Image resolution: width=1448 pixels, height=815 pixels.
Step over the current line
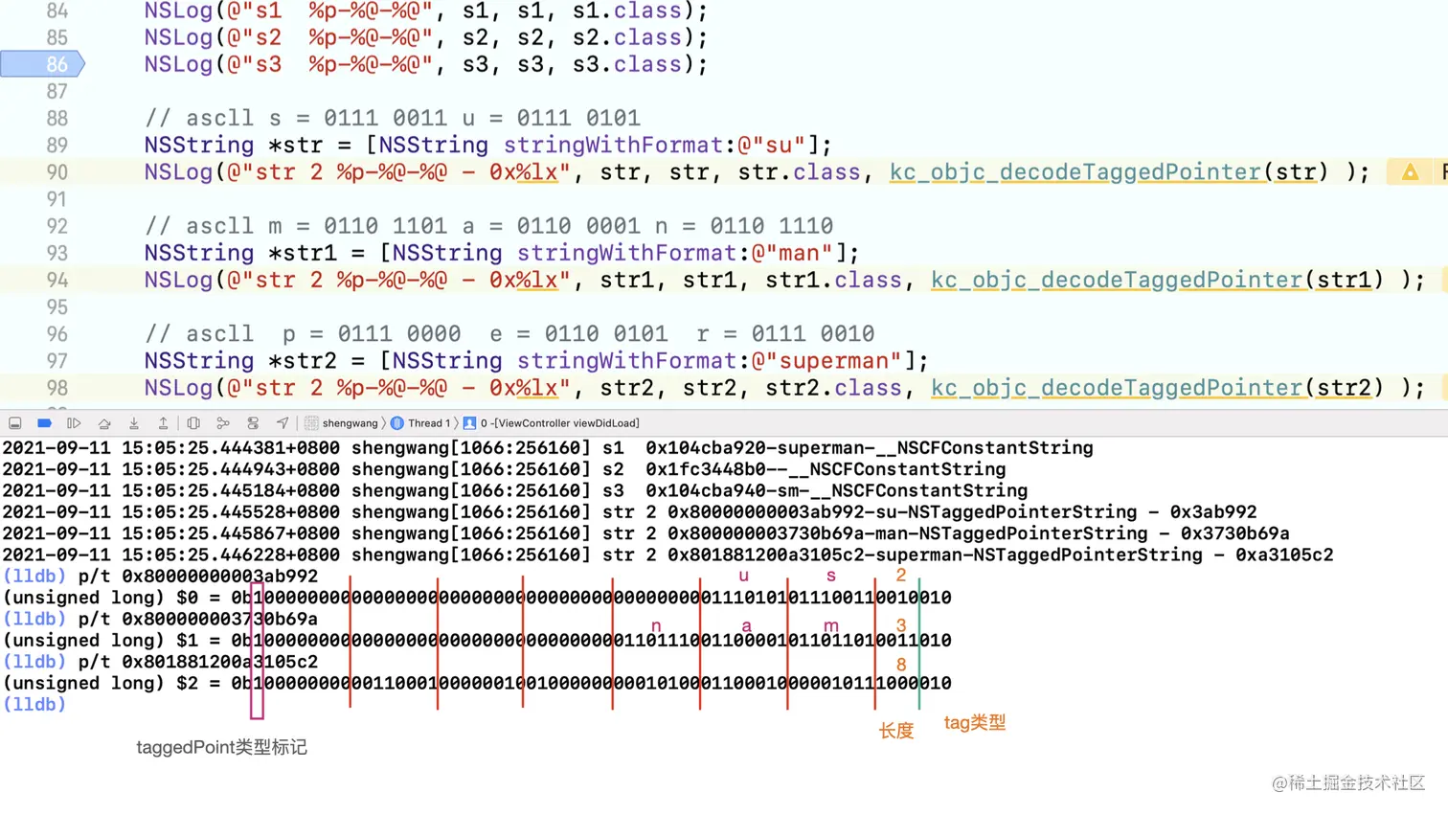(x=103, y=422)
